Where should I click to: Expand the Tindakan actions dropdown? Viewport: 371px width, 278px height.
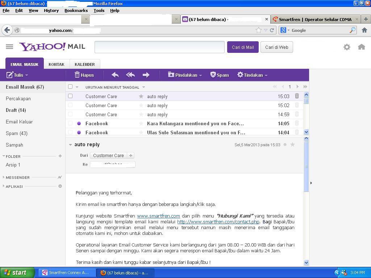point(253,75)
